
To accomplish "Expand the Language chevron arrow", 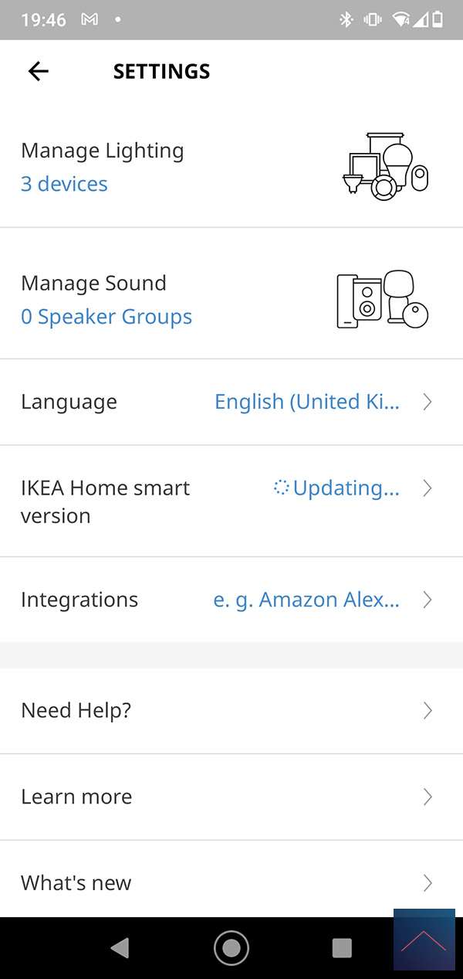I will (428, 402).
